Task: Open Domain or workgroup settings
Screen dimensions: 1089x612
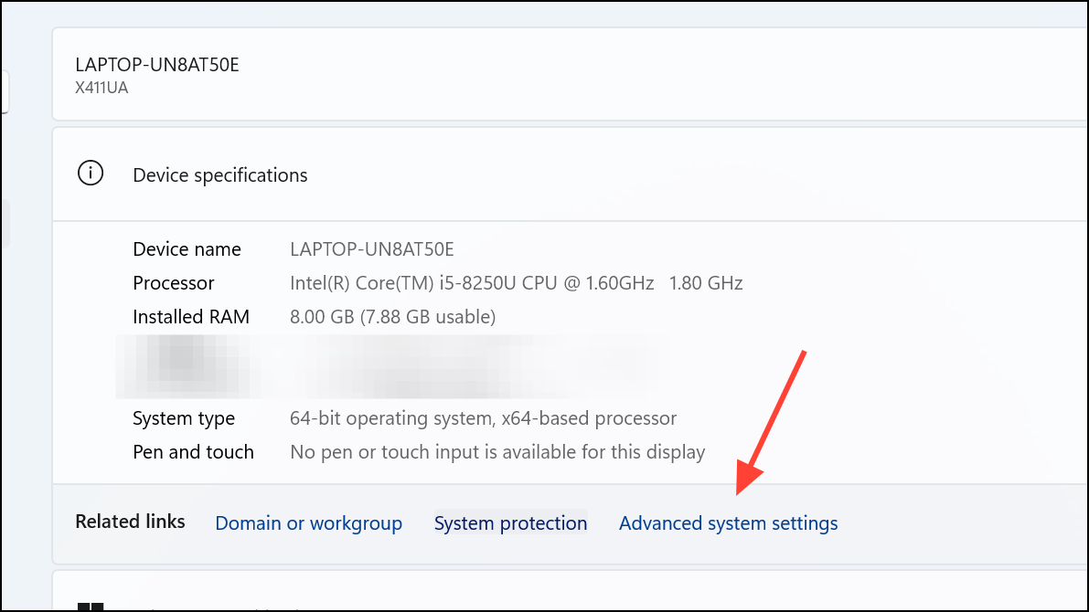Action: [x=308, y=522]
